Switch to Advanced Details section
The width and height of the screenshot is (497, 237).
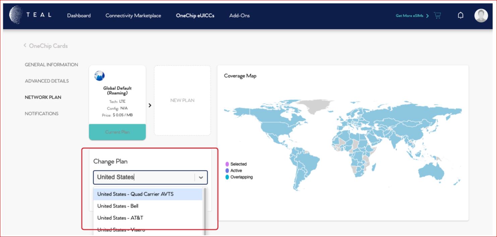coord(47,81)
